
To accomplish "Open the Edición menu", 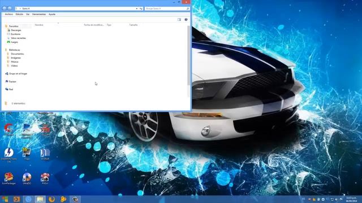I will (19, 14).
